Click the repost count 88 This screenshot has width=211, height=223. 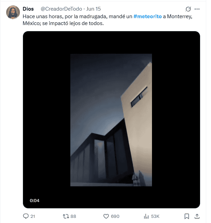pyautogui.click(x=73, y=216)
